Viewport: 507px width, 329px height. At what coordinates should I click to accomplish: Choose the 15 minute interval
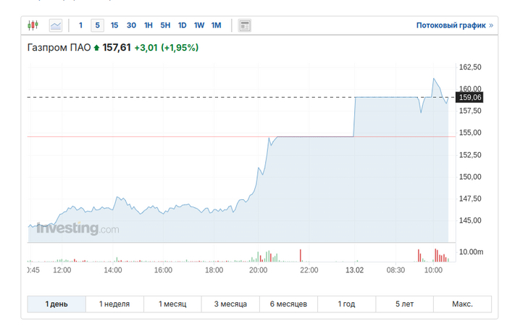tap(114, 25)
